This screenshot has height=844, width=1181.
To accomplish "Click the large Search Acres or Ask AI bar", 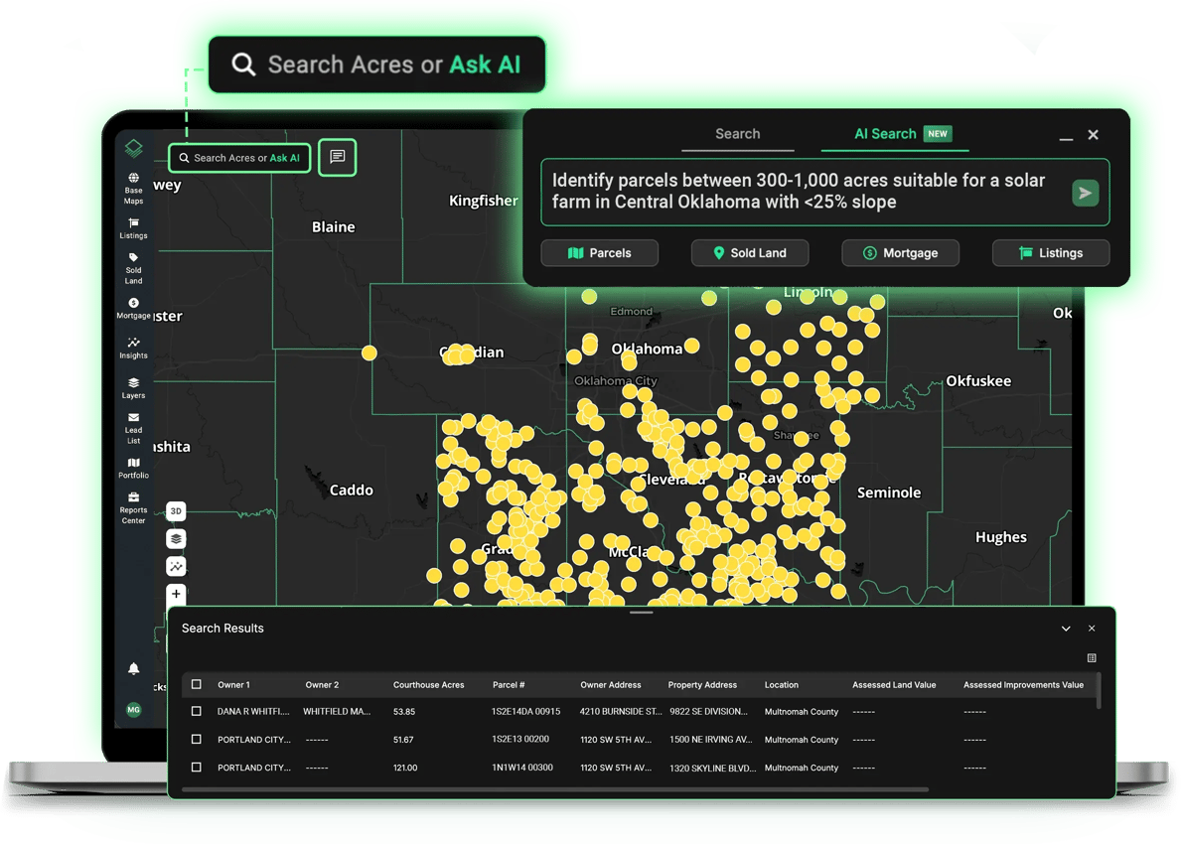I will 376,65.
